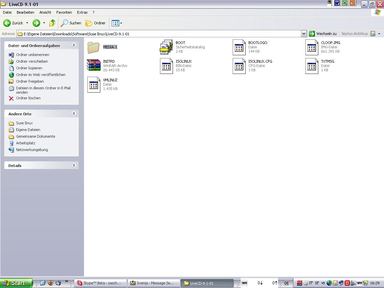Click the Wechseln zu go button
Image resolution: width=384 pixels, height=288 pixels.
click(323, 34)
